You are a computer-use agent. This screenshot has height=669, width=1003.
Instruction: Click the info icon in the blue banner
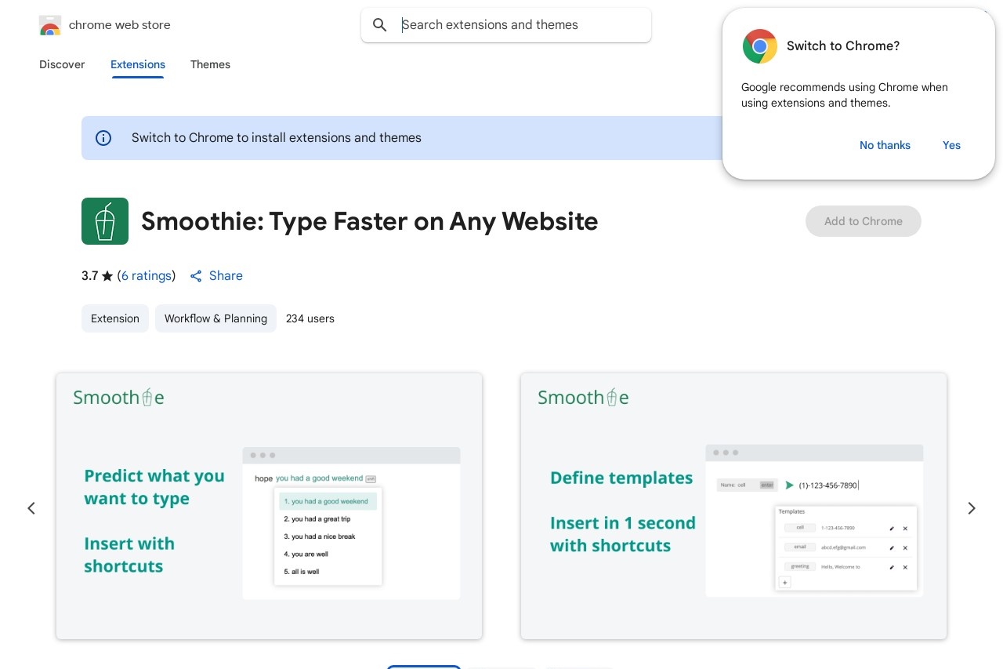click(x=103, y=138)
